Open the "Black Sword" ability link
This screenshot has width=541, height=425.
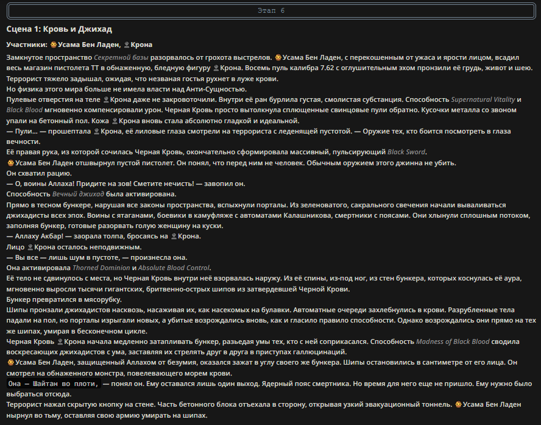coord(406,152)
